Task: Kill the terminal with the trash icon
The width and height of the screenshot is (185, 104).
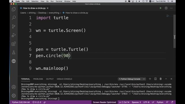Action: (161, 79)
